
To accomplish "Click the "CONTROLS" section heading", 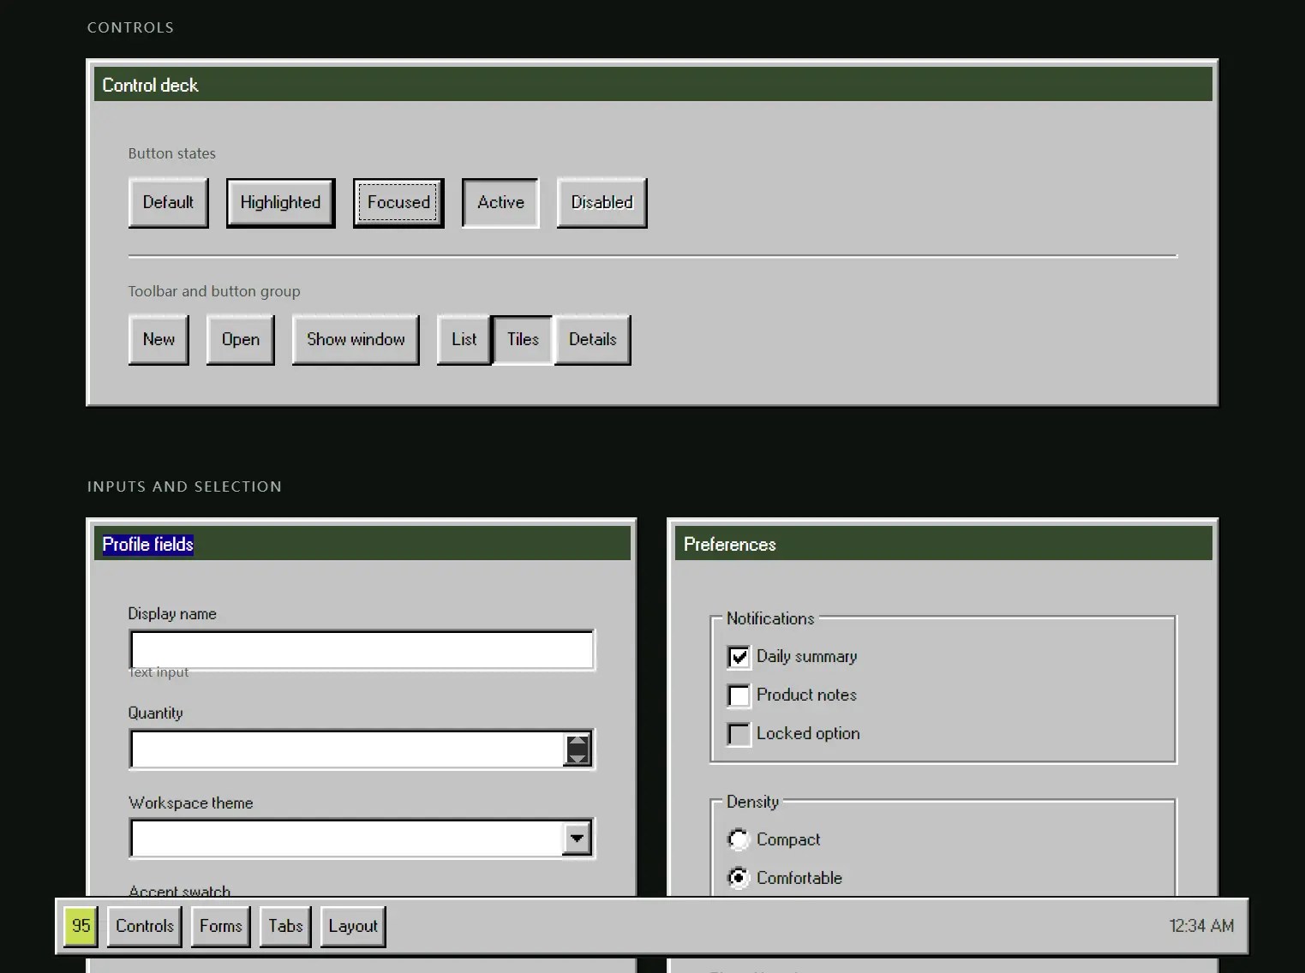I will pyautogui.click(x=130, y=27).
